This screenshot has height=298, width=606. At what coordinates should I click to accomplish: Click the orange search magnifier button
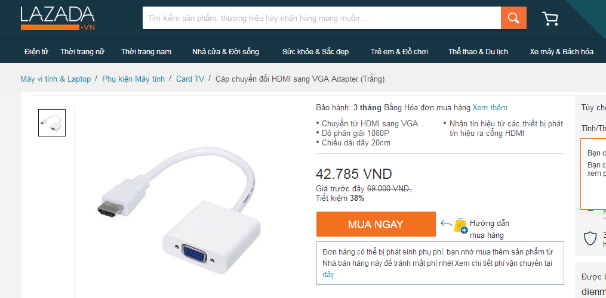click(x=513, y=18)
